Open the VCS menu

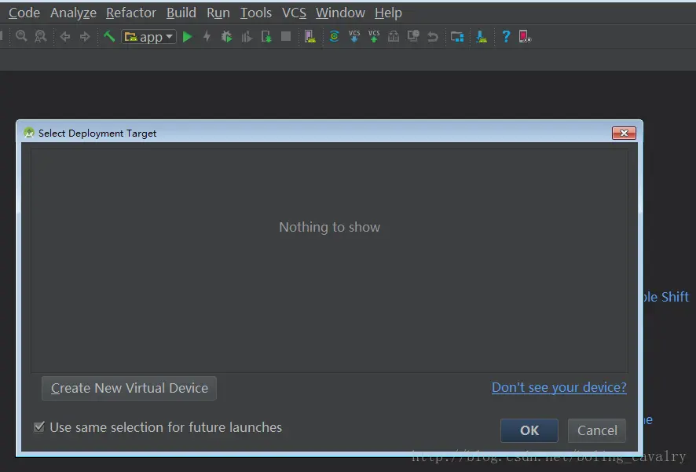pyautogui.click(x=294, y=13)
